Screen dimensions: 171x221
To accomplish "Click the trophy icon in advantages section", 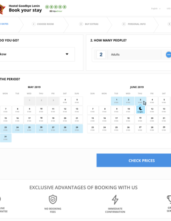I will click(x=169, y=199).
